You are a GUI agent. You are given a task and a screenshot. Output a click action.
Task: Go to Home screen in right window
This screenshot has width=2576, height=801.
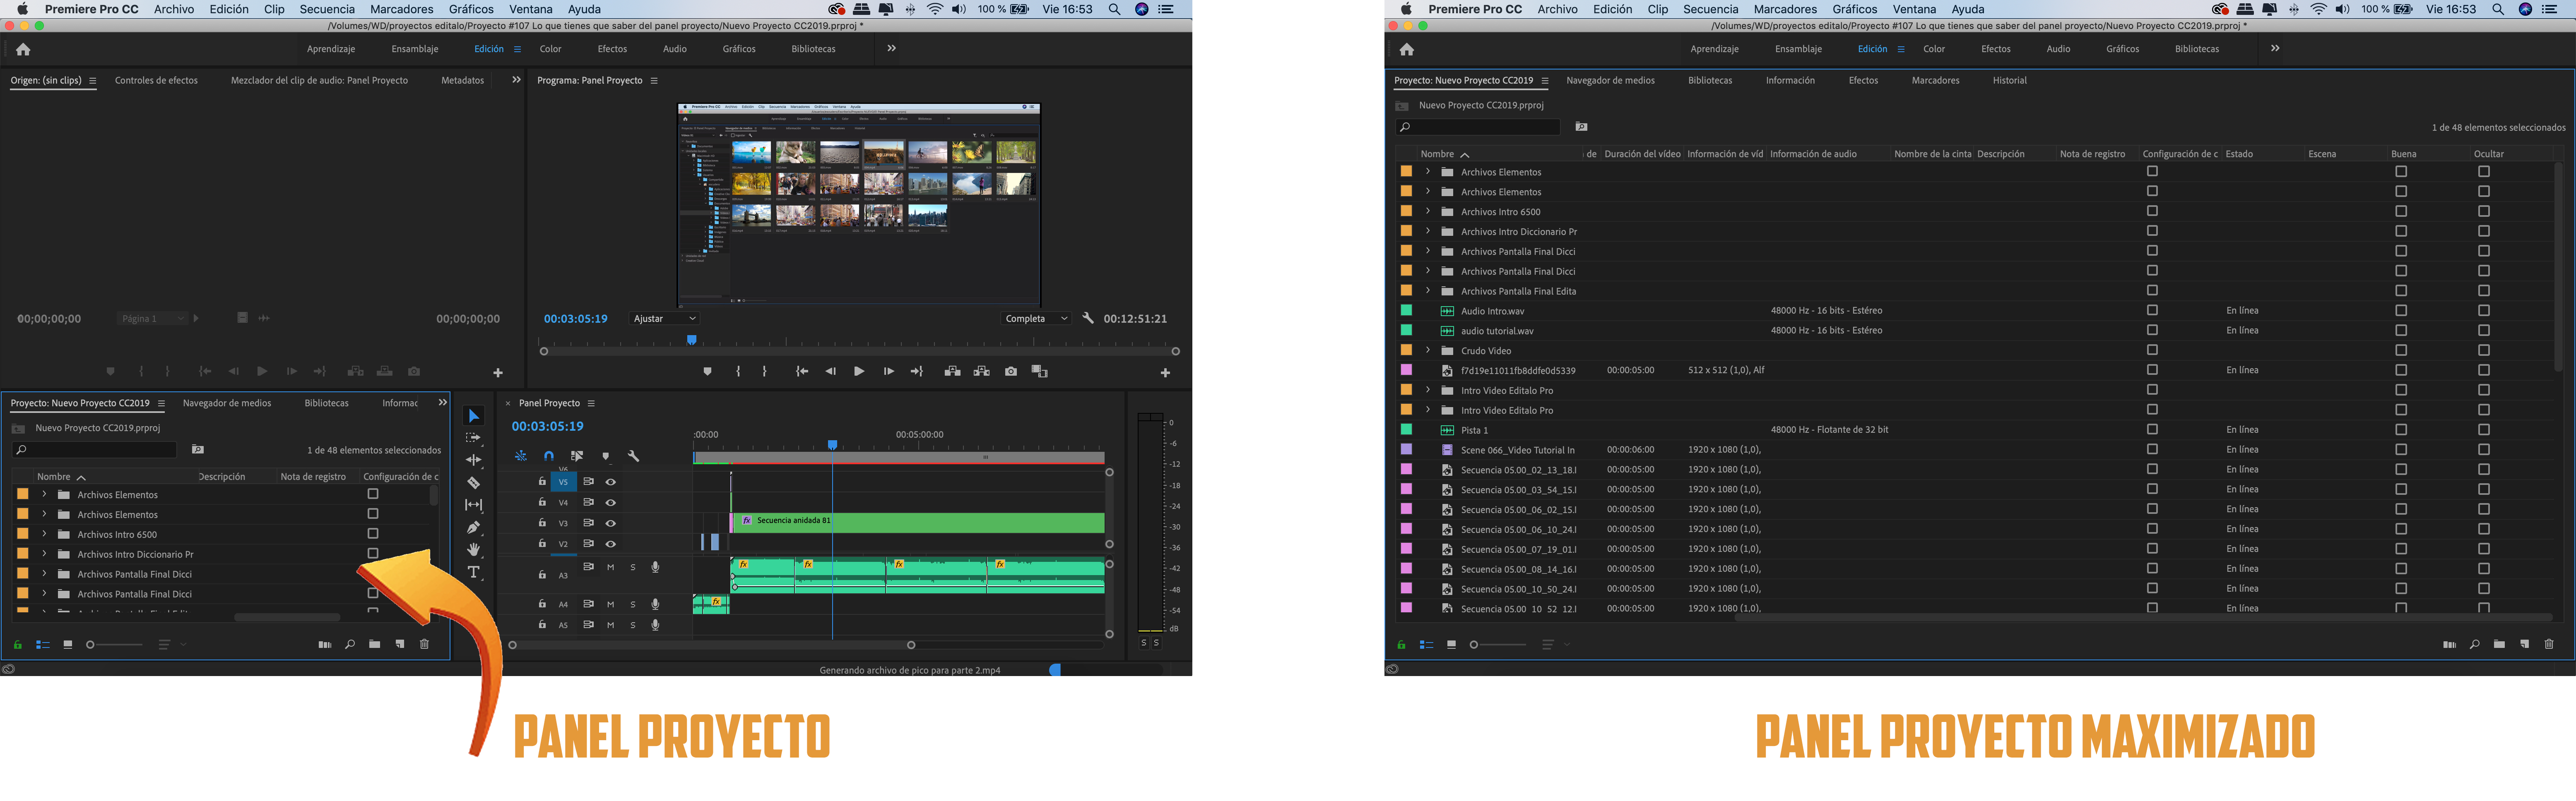[x=1407, y=49]
